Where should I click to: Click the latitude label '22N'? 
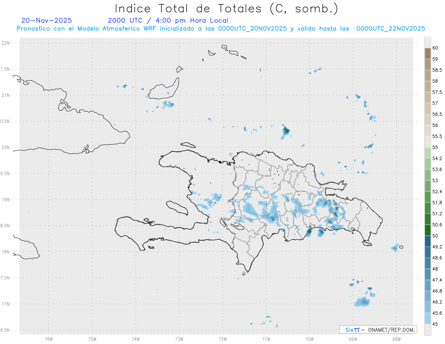point(6,43)
